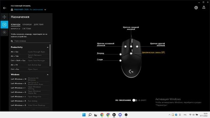Select the Assignments plus sidebar icon
Image resolution: width=210 pixels, height=118 pixels.
click(4, 25)
